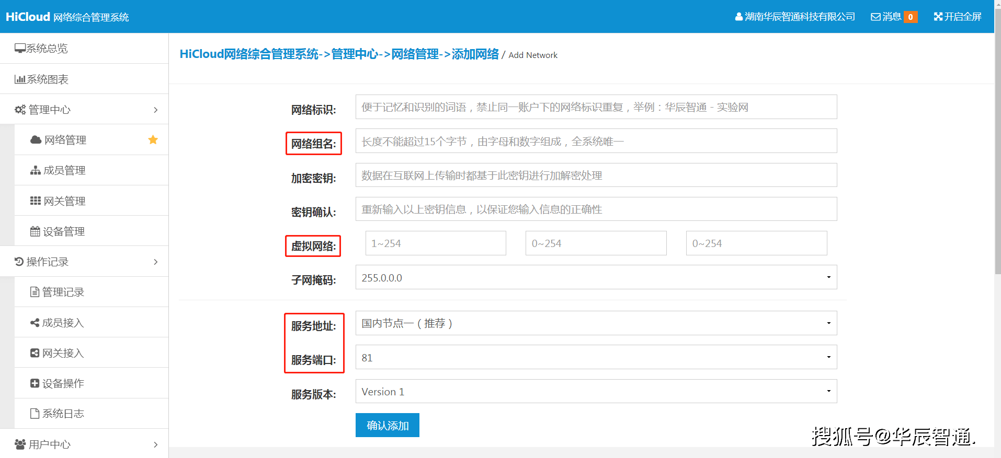Click the monitor icon beside 系统总览
Viewport: 1001px width, 458px height.
coord(20,49)
